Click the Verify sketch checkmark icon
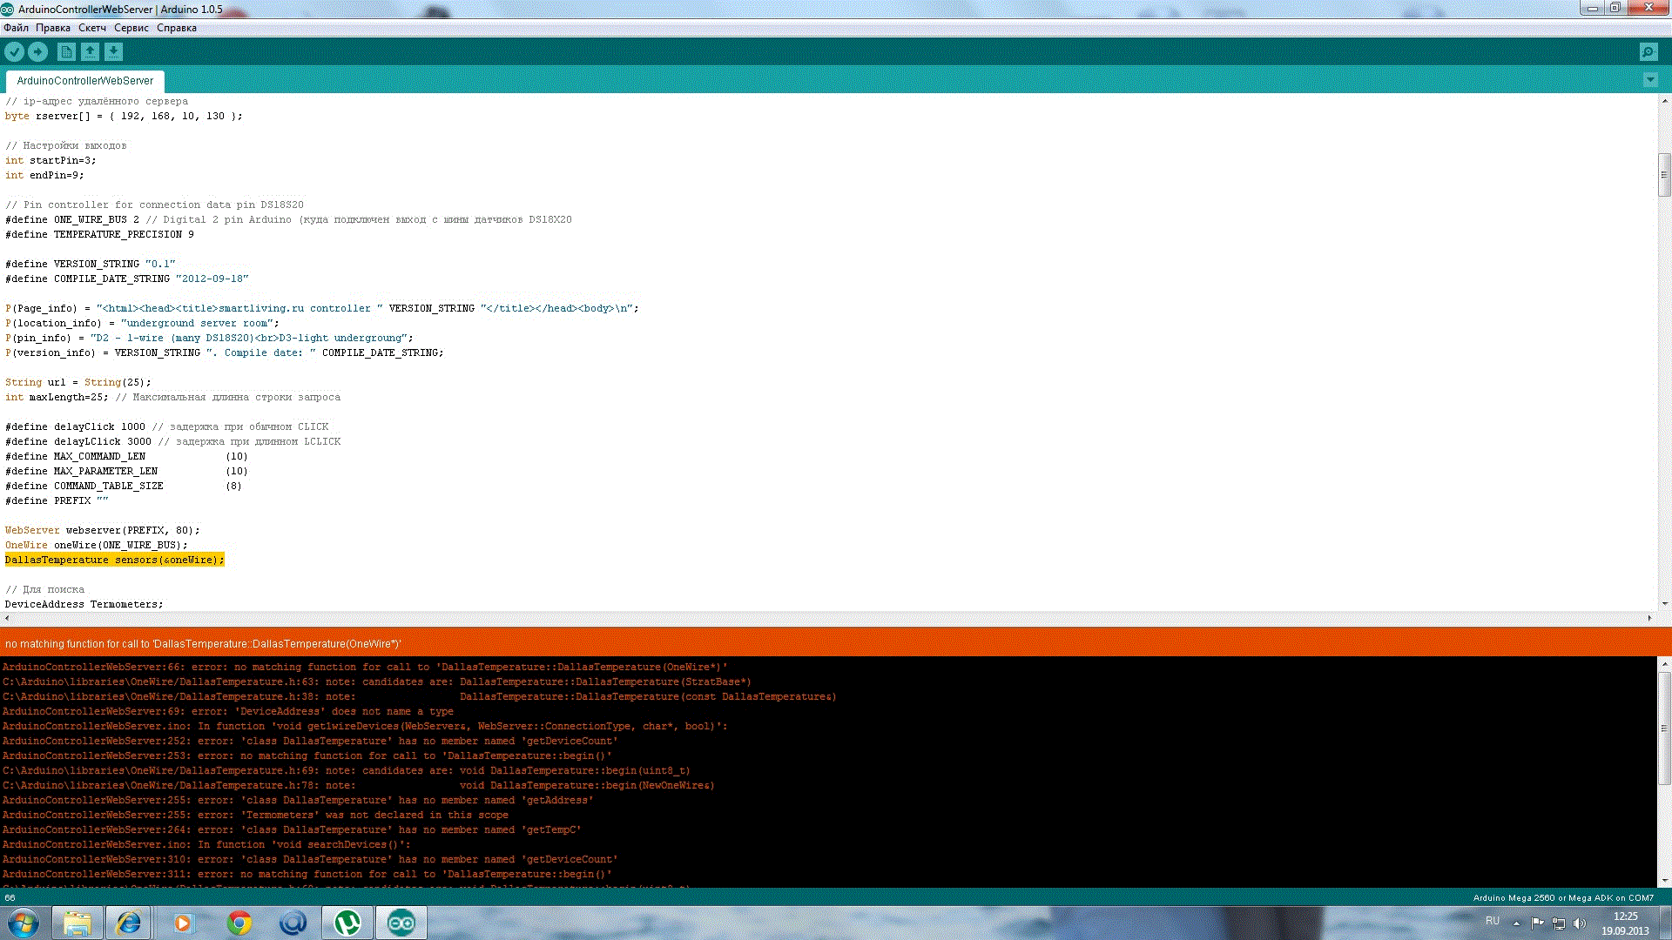 pos(14,52)
